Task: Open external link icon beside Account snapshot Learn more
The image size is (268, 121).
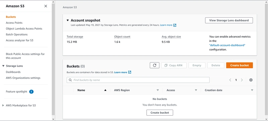Action: pos(175,25)
